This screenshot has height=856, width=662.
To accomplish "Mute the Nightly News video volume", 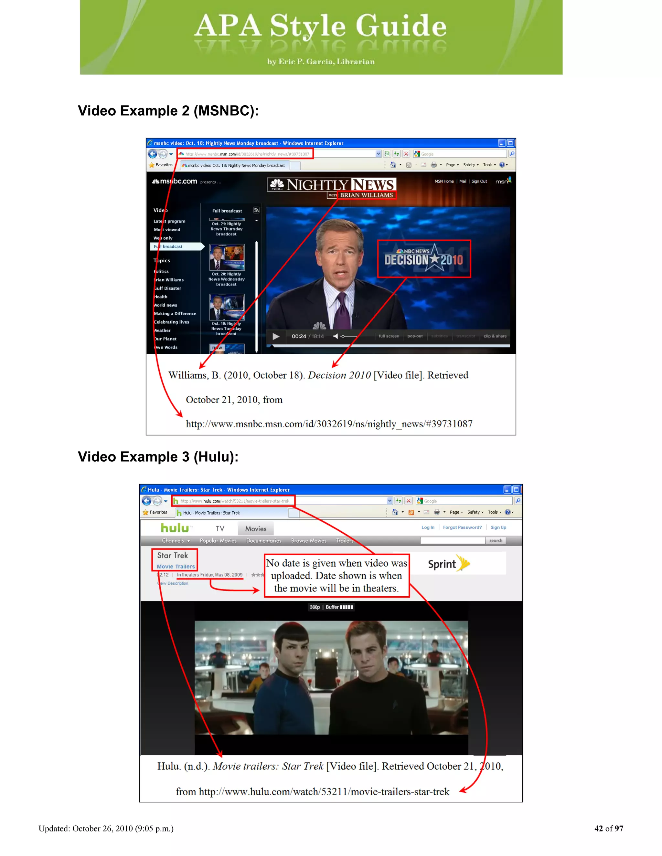I will tap(335, 336).
